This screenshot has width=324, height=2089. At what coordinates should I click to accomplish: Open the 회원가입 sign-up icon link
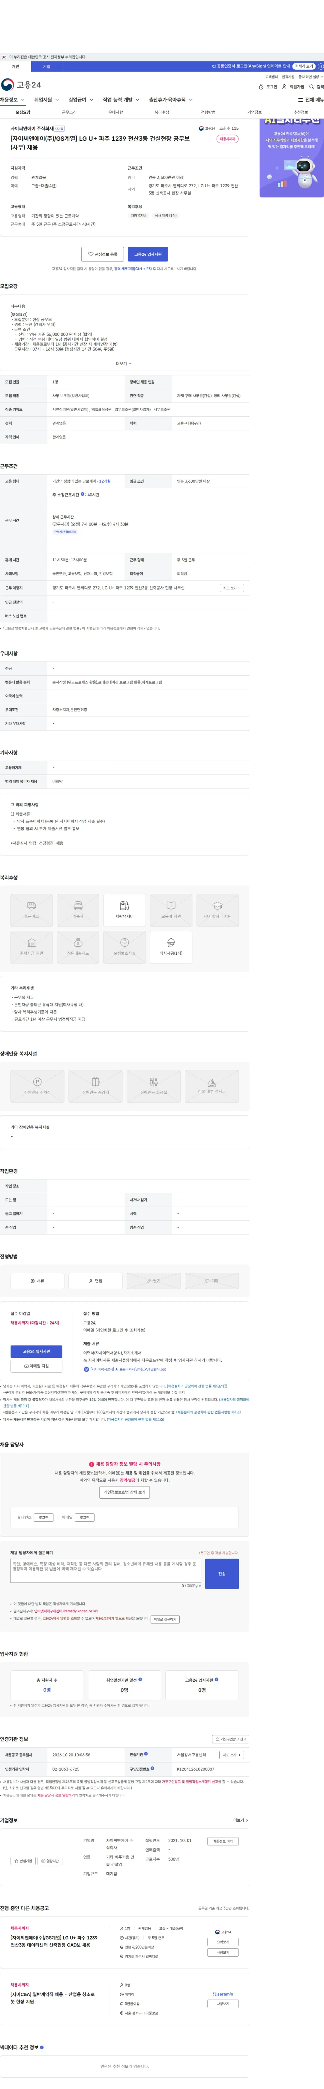[293, 87]
